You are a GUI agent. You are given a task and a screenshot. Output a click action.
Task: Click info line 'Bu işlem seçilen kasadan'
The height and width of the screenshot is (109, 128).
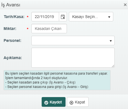point(57,73)
